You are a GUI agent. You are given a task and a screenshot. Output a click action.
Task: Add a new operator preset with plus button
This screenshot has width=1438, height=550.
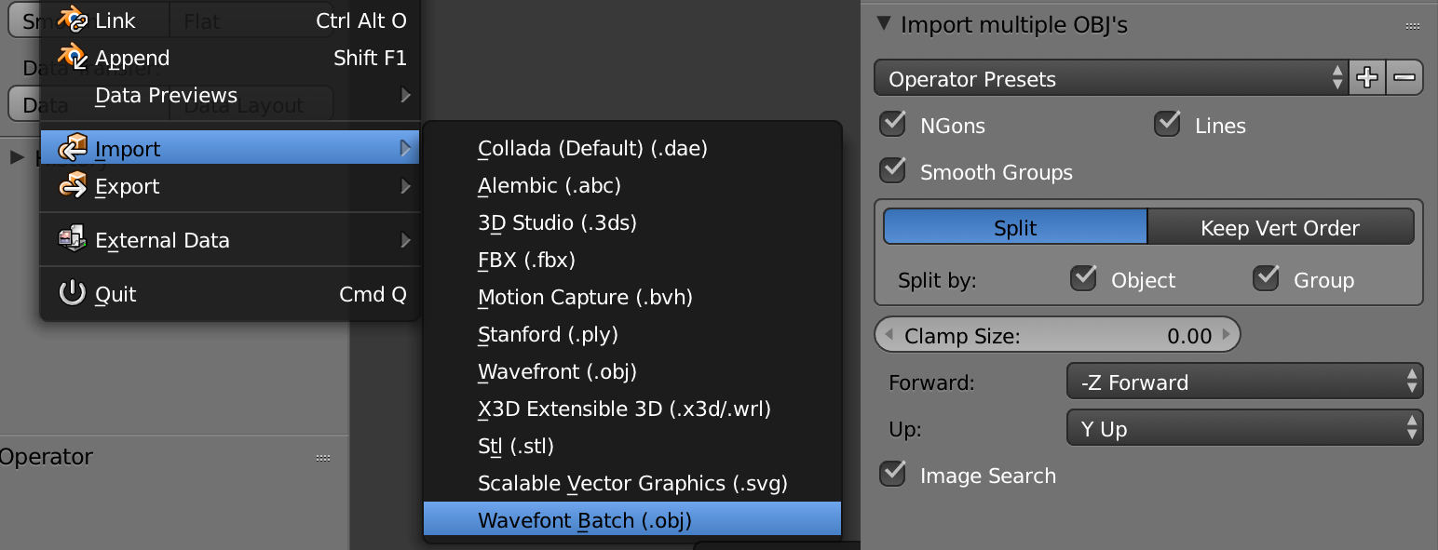pos(1366,77)
